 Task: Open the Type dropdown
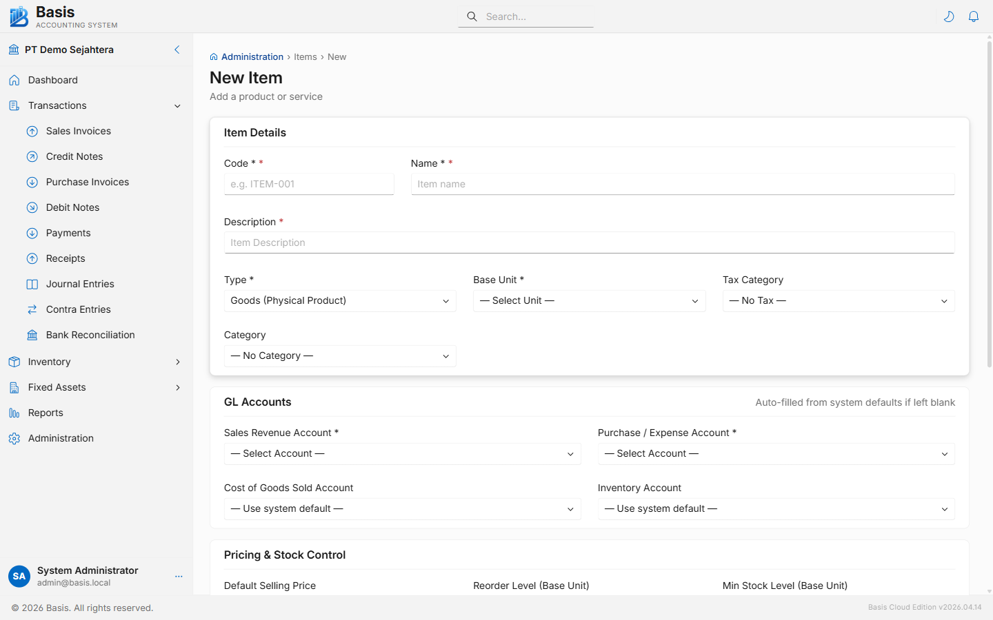339,301
